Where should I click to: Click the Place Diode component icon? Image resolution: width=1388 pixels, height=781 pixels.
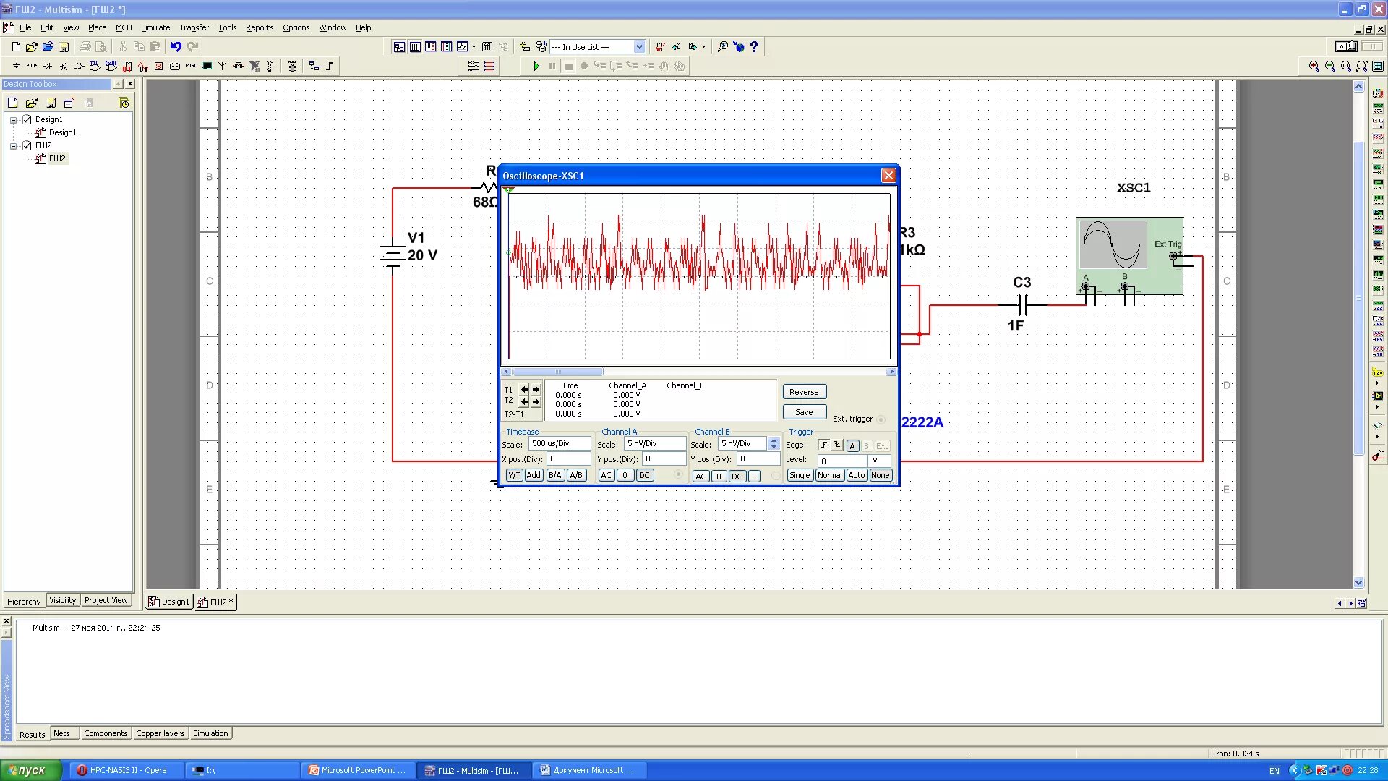(x=48, y=66)
